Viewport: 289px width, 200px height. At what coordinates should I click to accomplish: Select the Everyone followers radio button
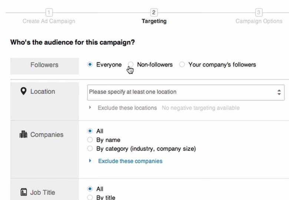(90, 65)
